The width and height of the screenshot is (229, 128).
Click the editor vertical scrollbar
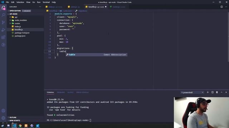click(228, 37)
